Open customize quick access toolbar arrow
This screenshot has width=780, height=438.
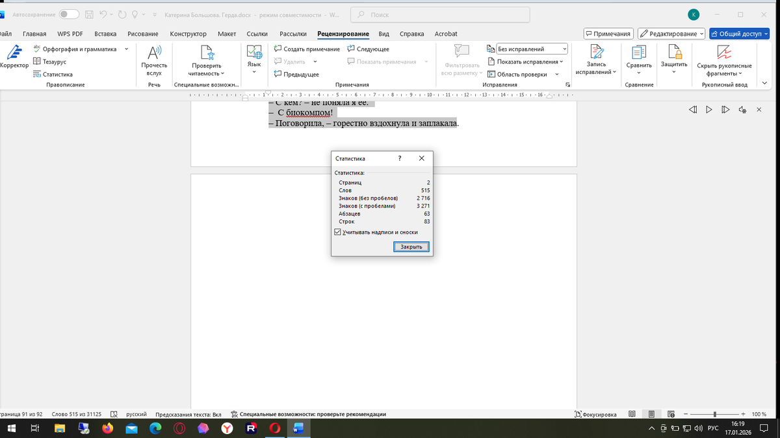click(154, 14)
